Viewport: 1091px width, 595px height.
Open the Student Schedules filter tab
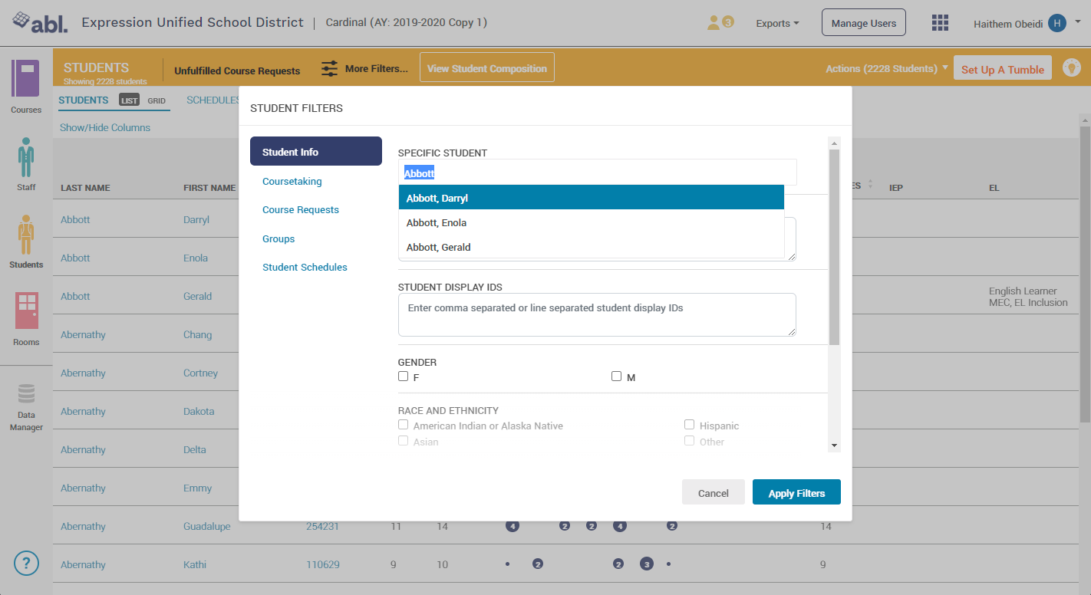(x=305, y=268)
